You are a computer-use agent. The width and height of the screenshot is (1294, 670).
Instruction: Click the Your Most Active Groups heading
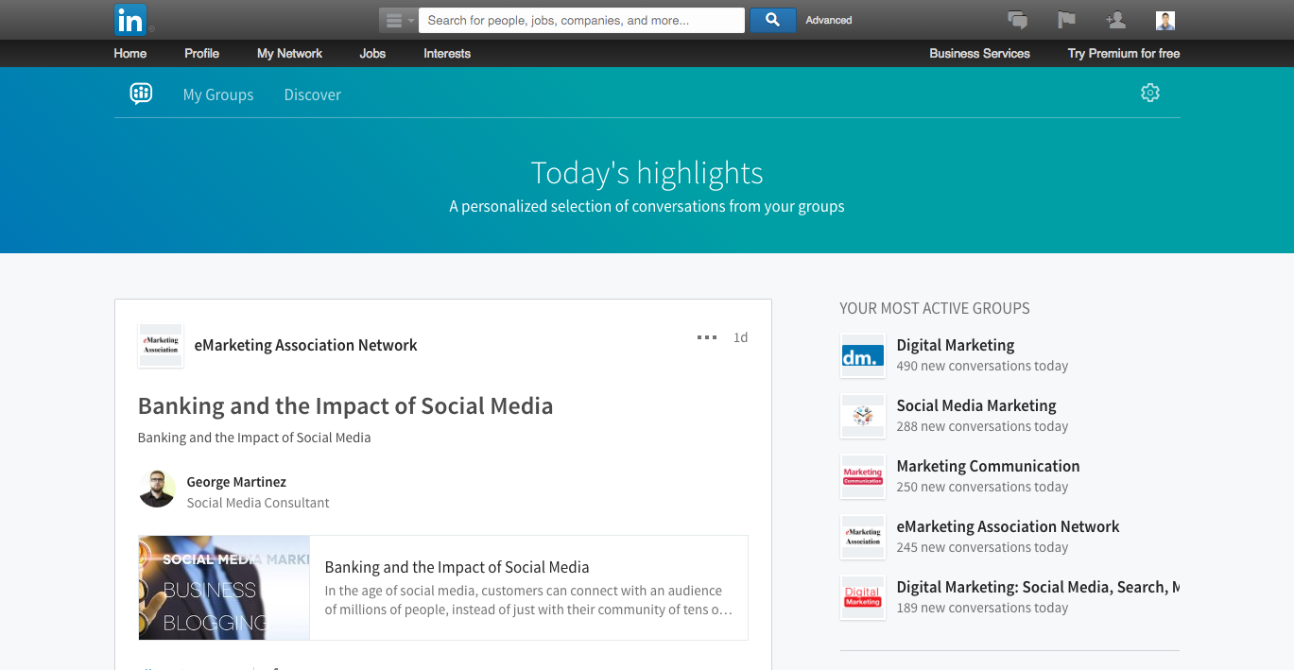[935, 308]
